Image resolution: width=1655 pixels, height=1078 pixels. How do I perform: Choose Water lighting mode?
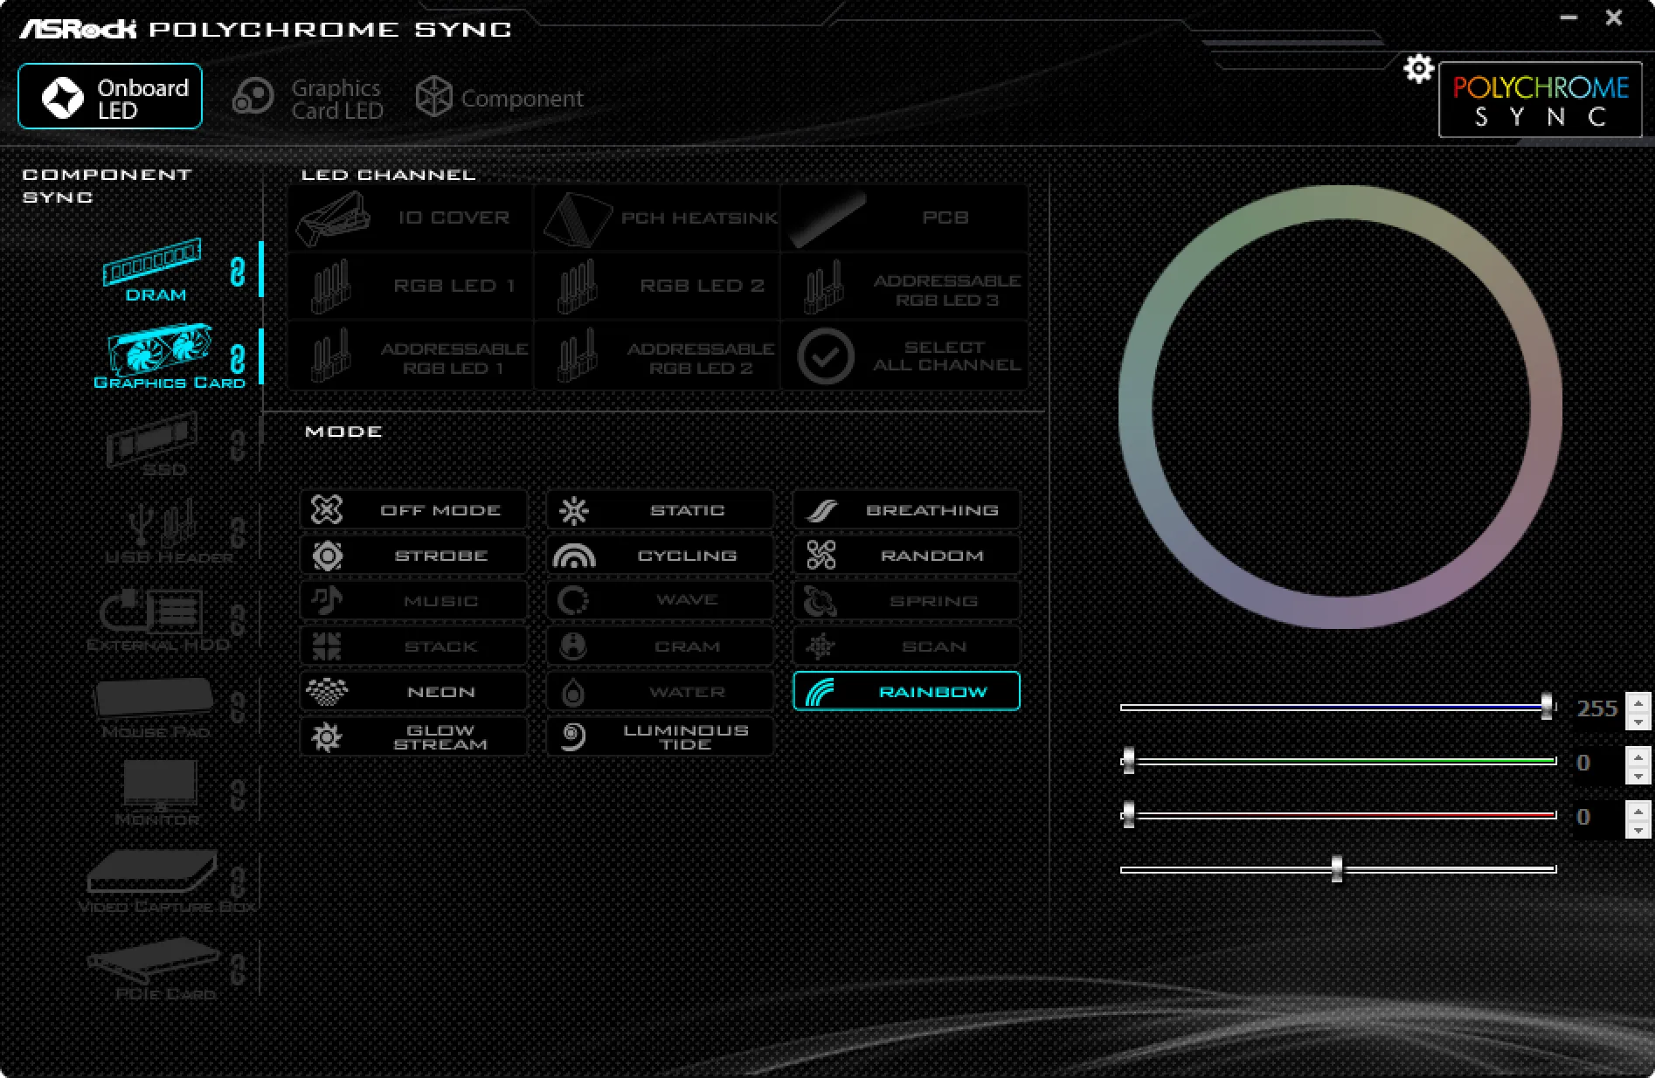pos(660,691)
